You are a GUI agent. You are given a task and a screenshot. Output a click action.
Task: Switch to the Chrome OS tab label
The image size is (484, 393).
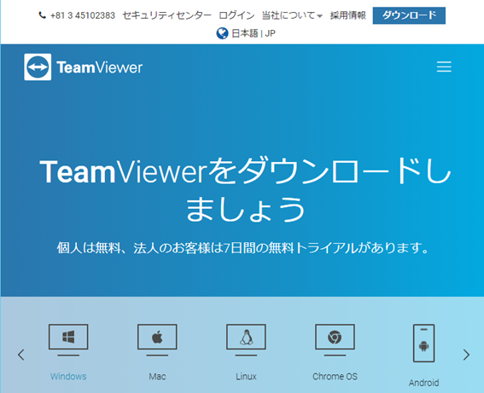(335, 376)
